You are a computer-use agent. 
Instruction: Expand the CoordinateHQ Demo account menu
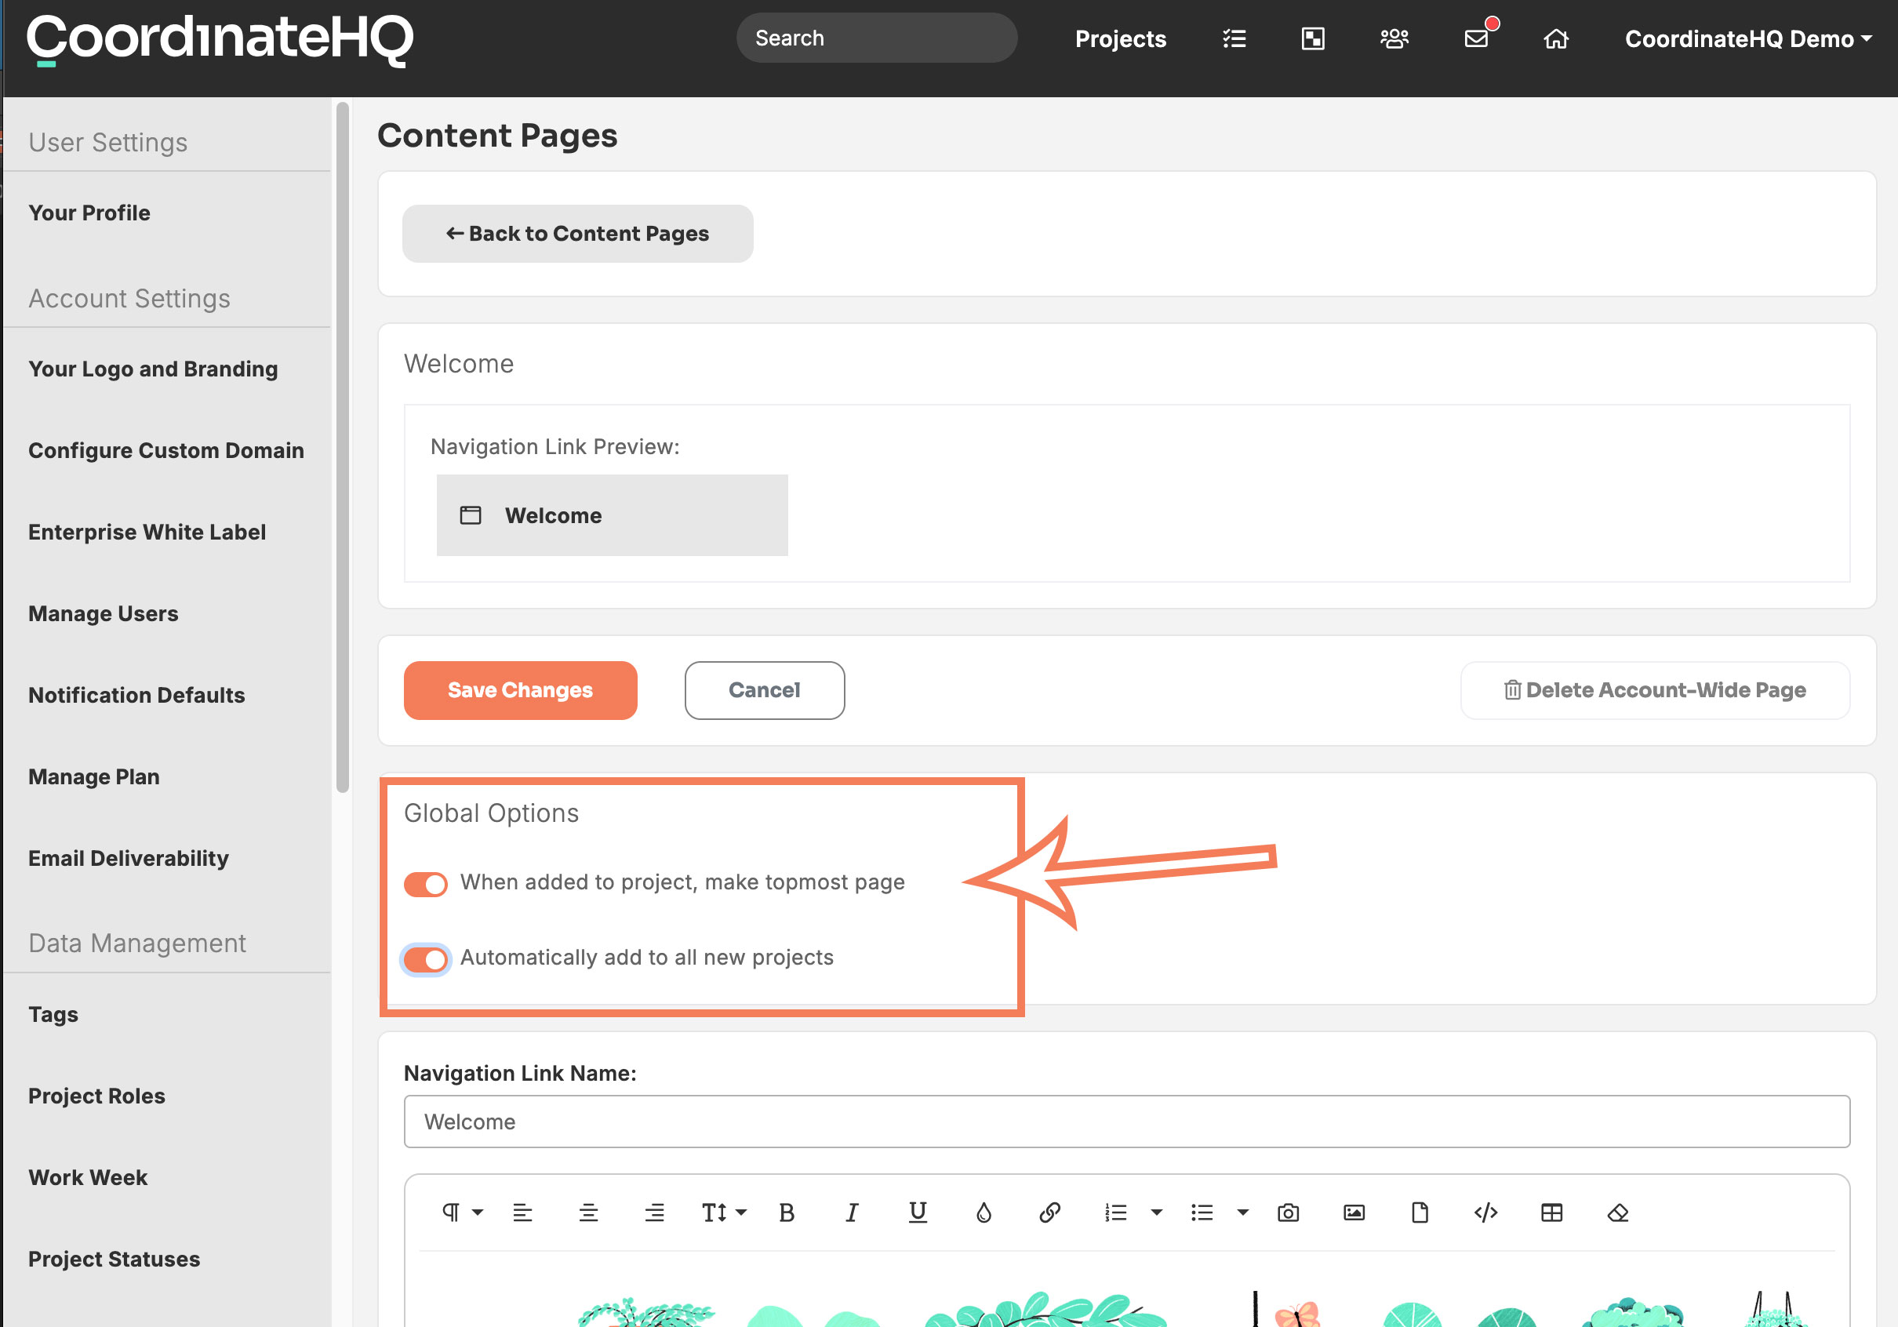coord(1747,39)
